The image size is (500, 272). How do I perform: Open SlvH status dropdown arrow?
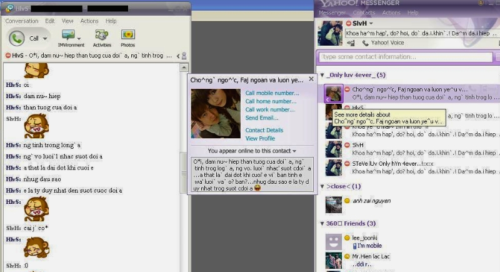pos(371,23)
